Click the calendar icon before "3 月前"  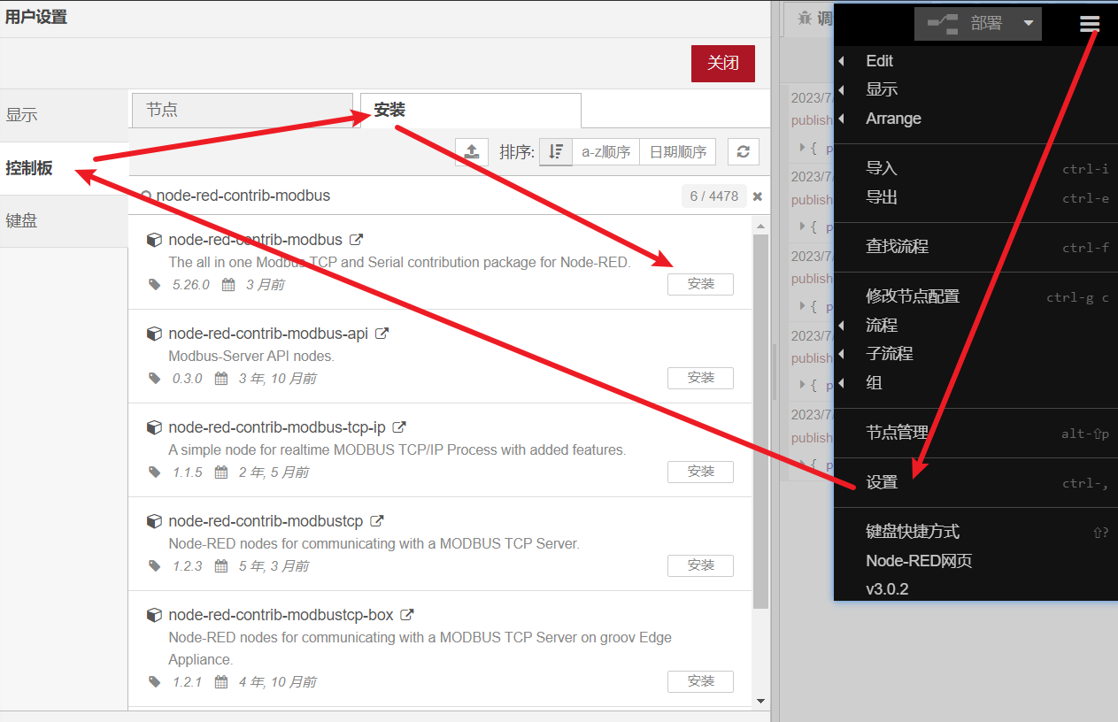coord(228,285)
